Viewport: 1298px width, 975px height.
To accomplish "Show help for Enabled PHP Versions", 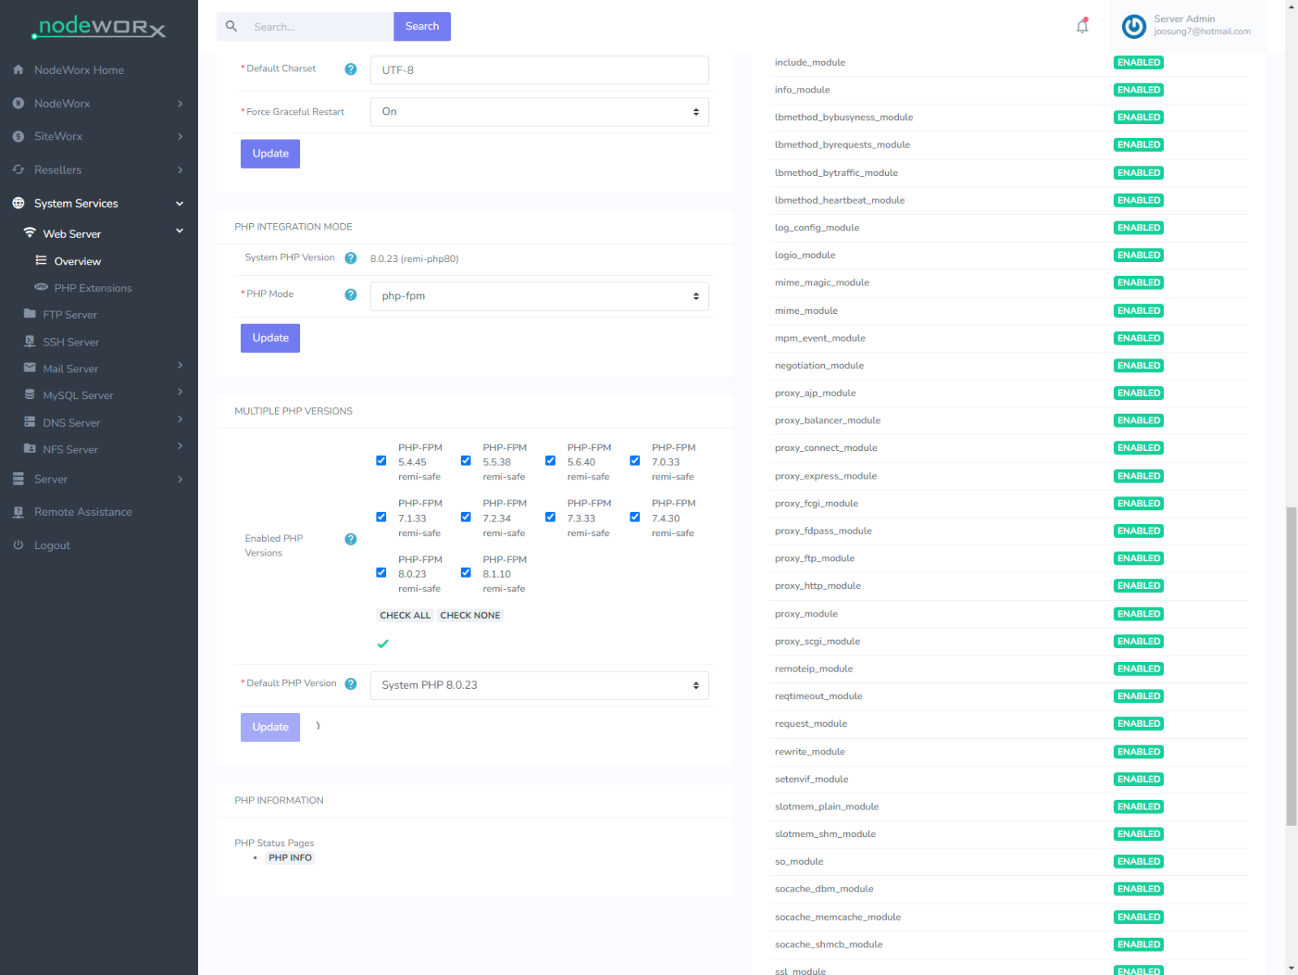I will click(350, 539).
